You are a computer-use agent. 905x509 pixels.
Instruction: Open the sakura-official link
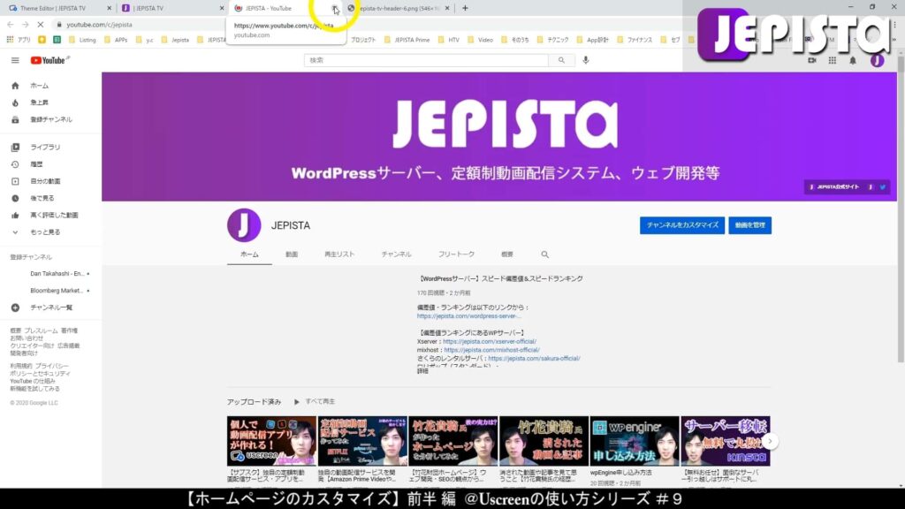534,359
